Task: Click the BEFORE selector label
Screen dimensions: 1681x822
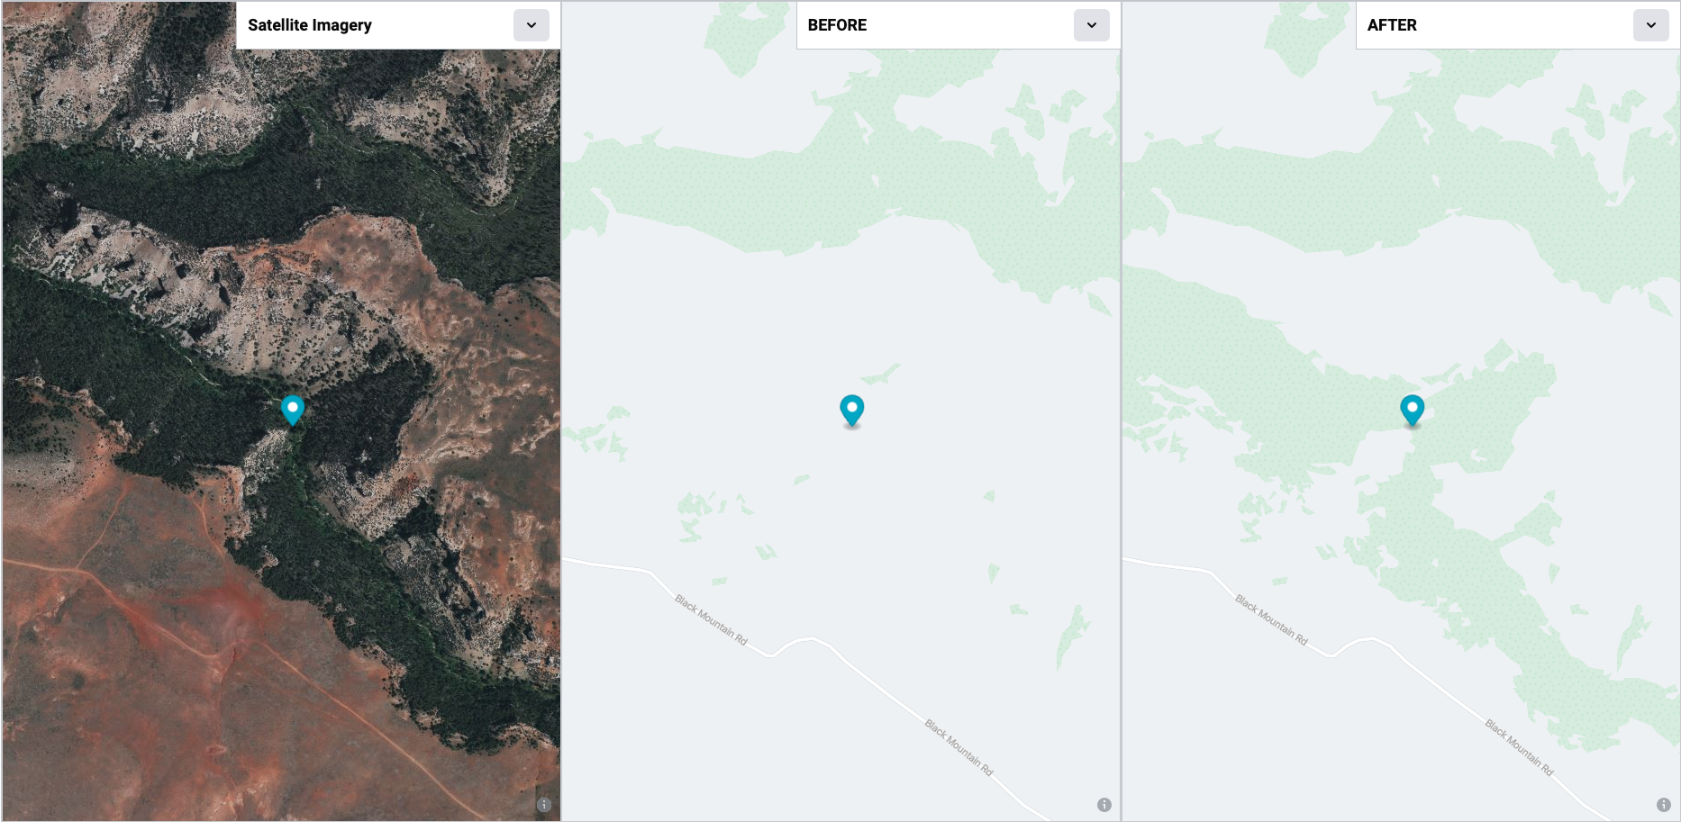Action: pos(837,25)
